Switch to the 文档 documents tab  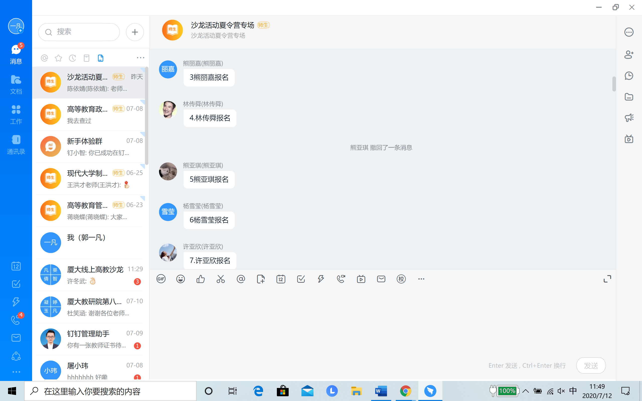pos(16,84)
